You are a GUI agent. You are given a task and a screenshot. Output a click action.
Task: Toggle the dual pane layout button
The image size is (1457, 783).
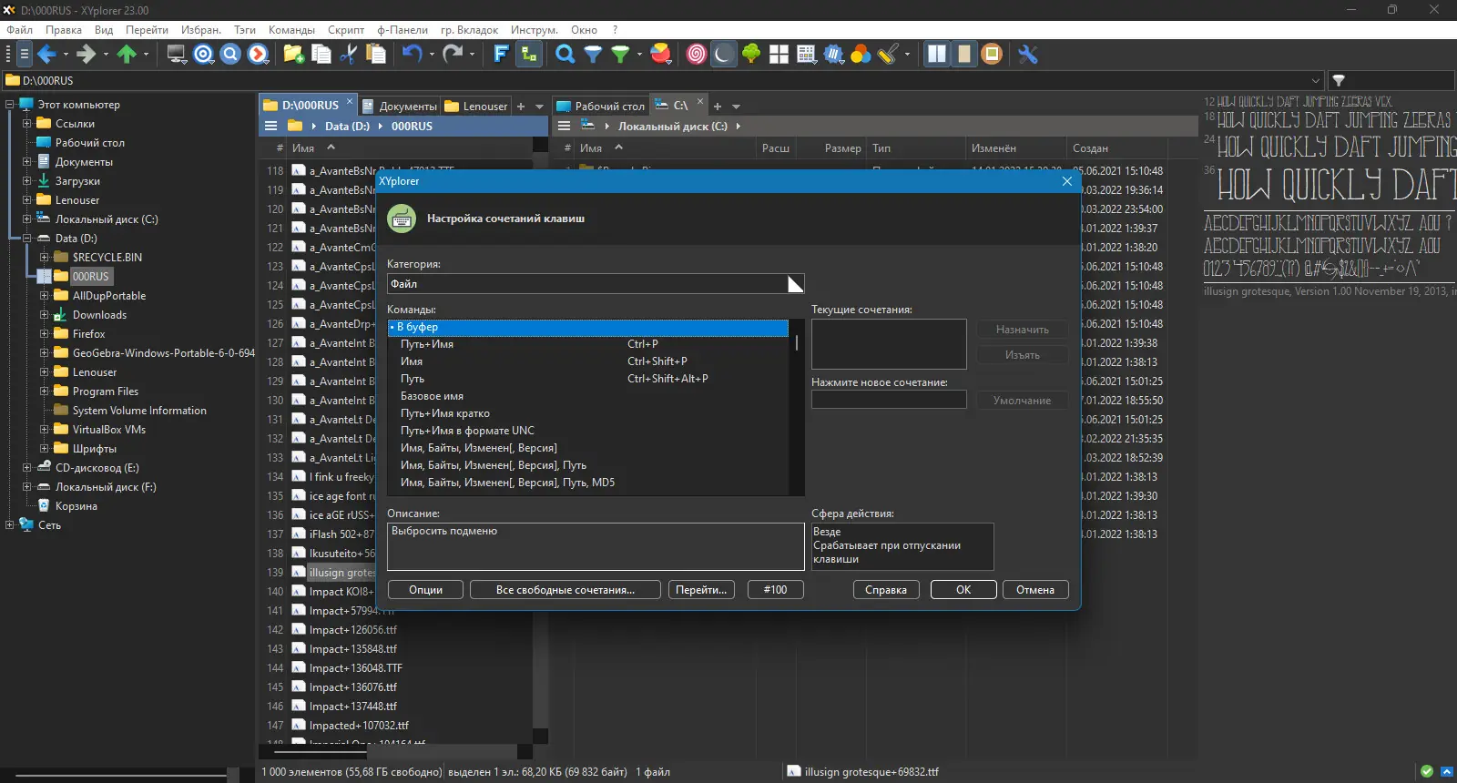(x=937, y=55)
